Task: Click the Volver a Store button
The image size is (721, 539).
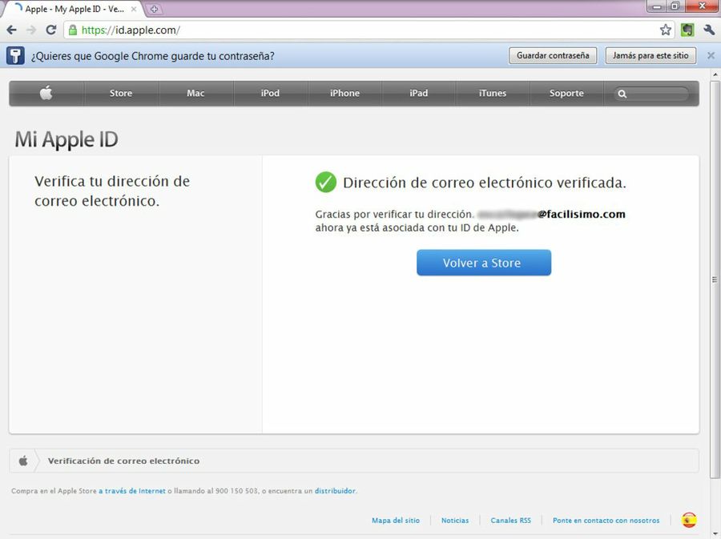Action: 483,262
